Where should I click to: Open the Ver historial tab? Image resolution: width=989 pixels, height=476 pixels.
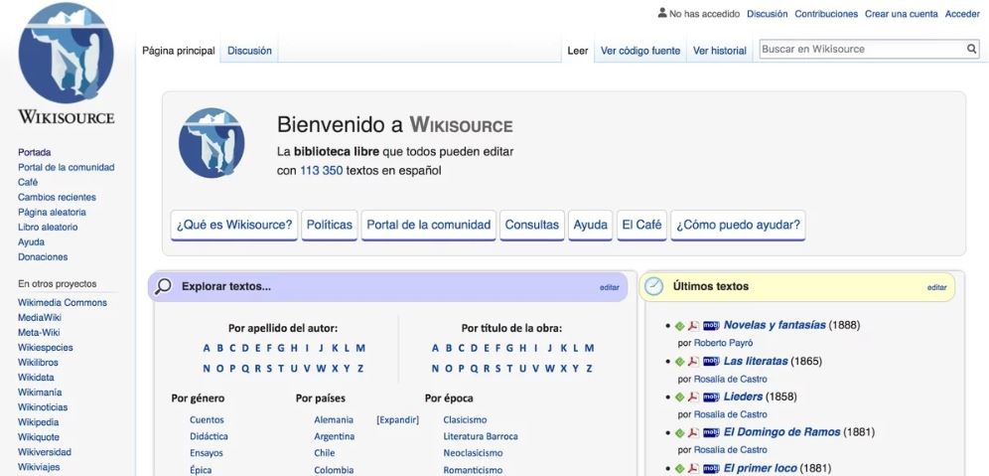click(x=720, y=51)
